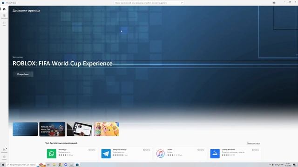Click the taskbar clock and date

tap(288, 165)
